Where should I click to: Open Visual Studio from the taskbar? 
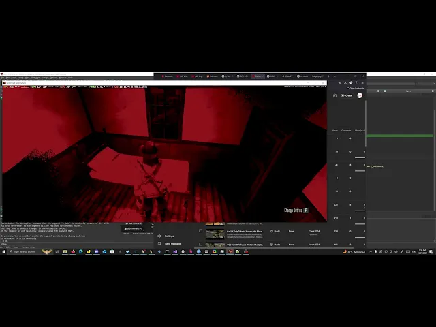(x=175, y=251)
